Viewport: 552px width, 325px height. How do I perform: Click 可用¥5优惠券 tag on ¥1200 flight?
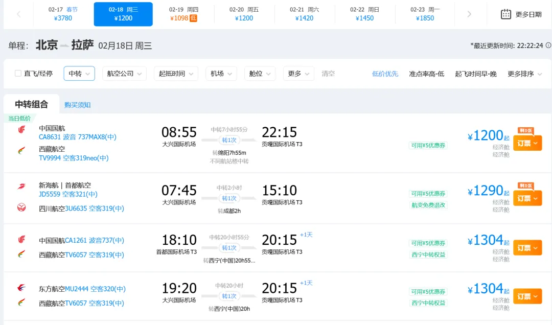click(428, 146)
